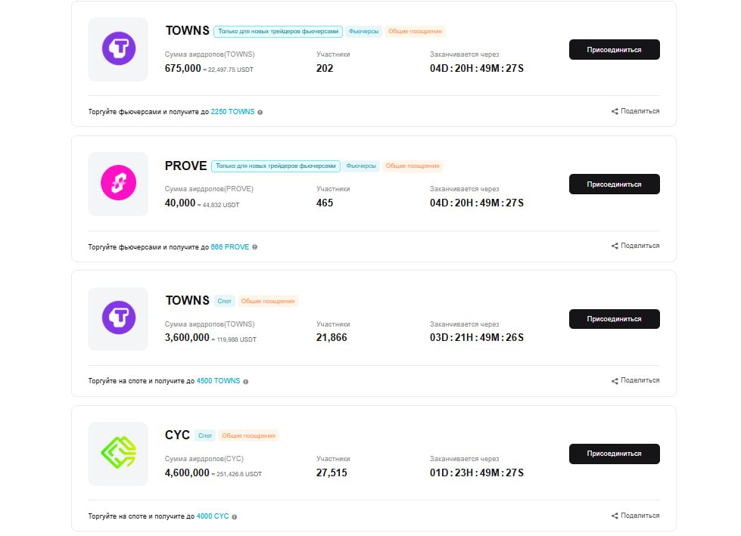The width and height of the screenshot is (741, 536).
Task: Click the Спот tag on CYC card
Action: tap(205, 435)
